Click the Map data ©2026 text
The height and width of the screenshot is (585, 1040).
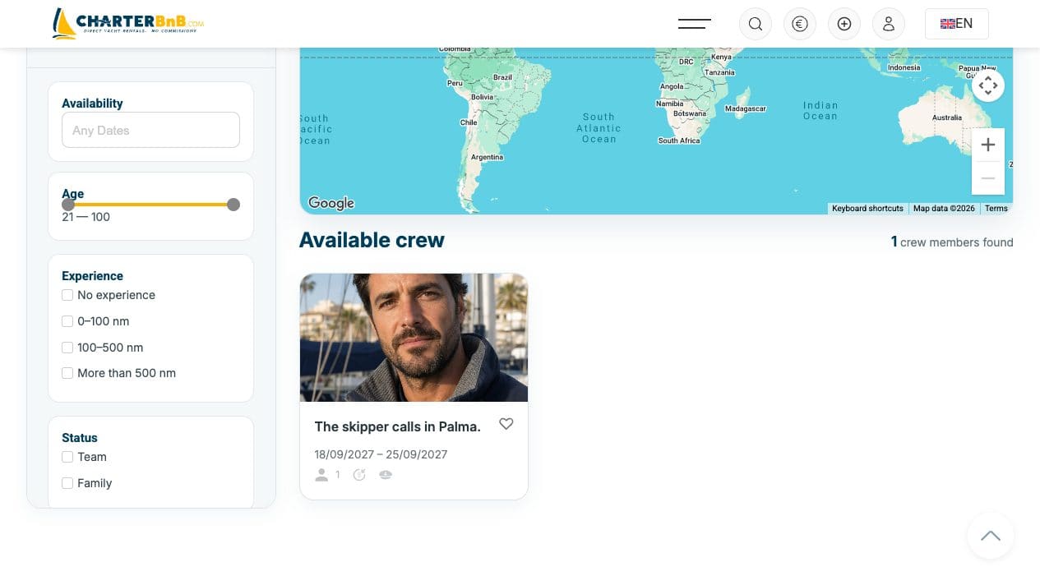(x=944, y=209)
